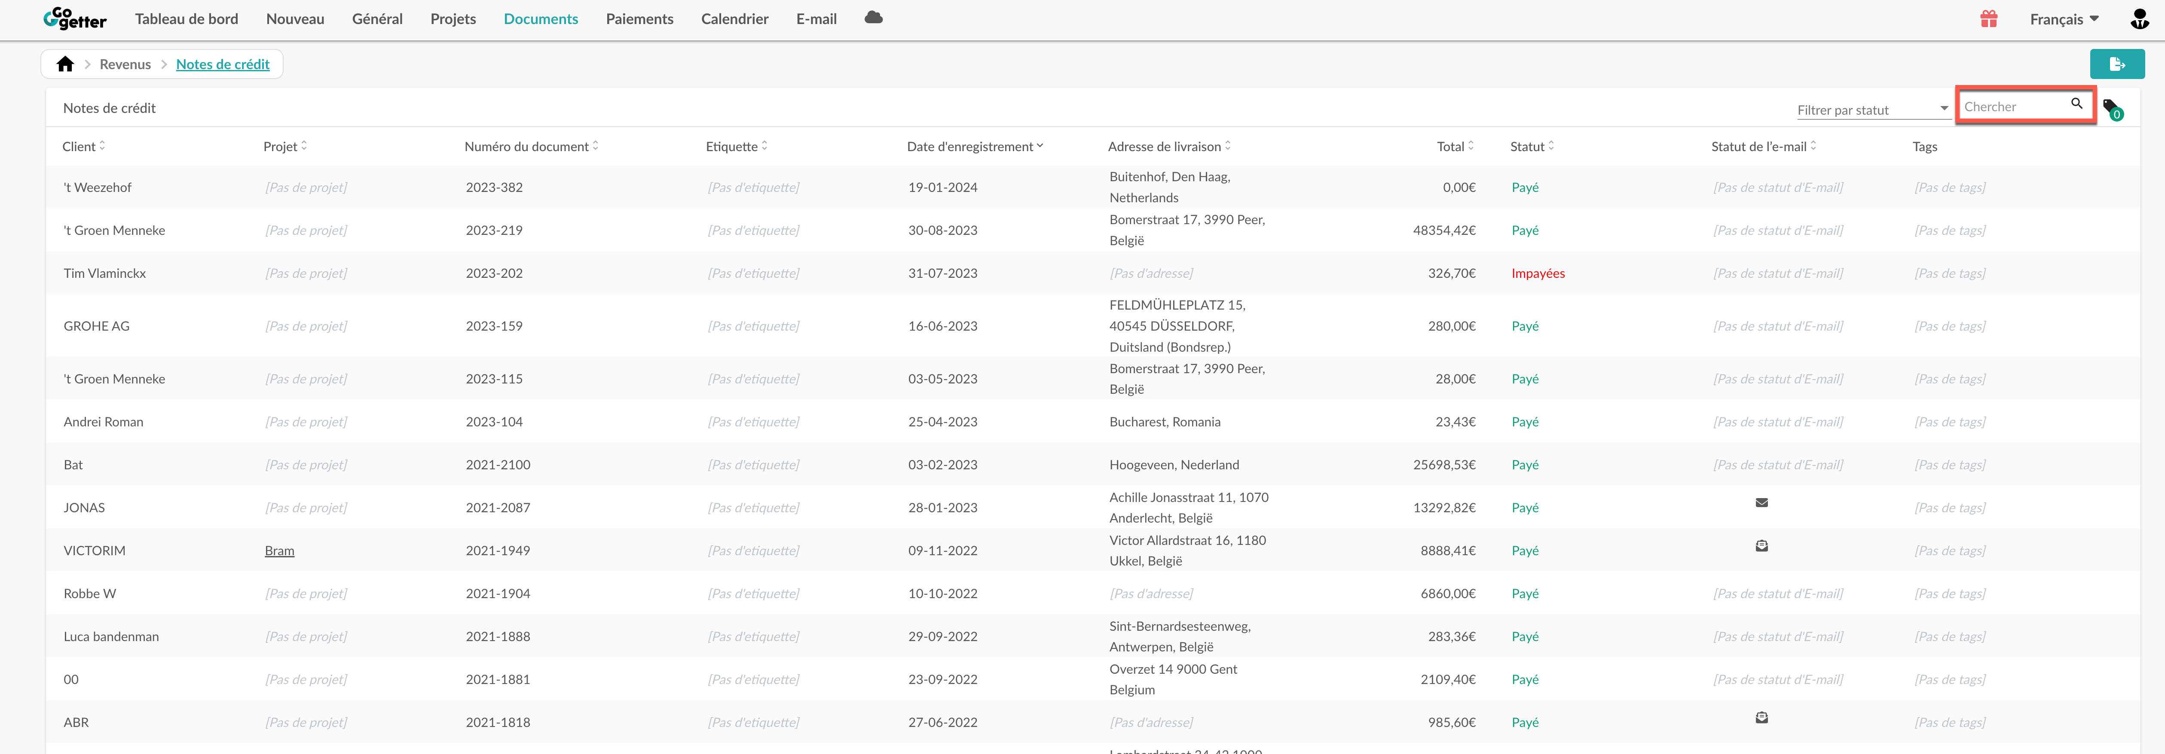Sort by Numéro du document arrows
The image size is (2165, 754).
(x=596, y=146)
